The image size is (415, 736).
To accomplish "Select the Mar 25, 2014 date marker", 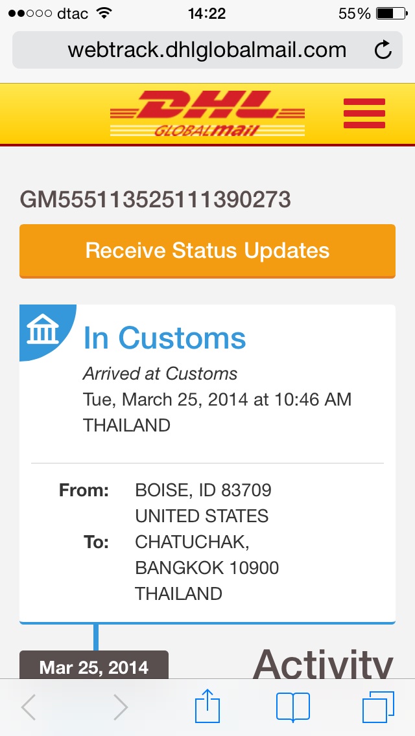I will tap(94, 667).
